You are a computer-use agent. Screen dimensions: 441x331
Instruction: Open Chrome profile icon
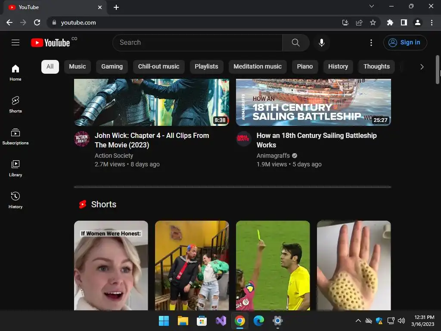pos(418,22)
